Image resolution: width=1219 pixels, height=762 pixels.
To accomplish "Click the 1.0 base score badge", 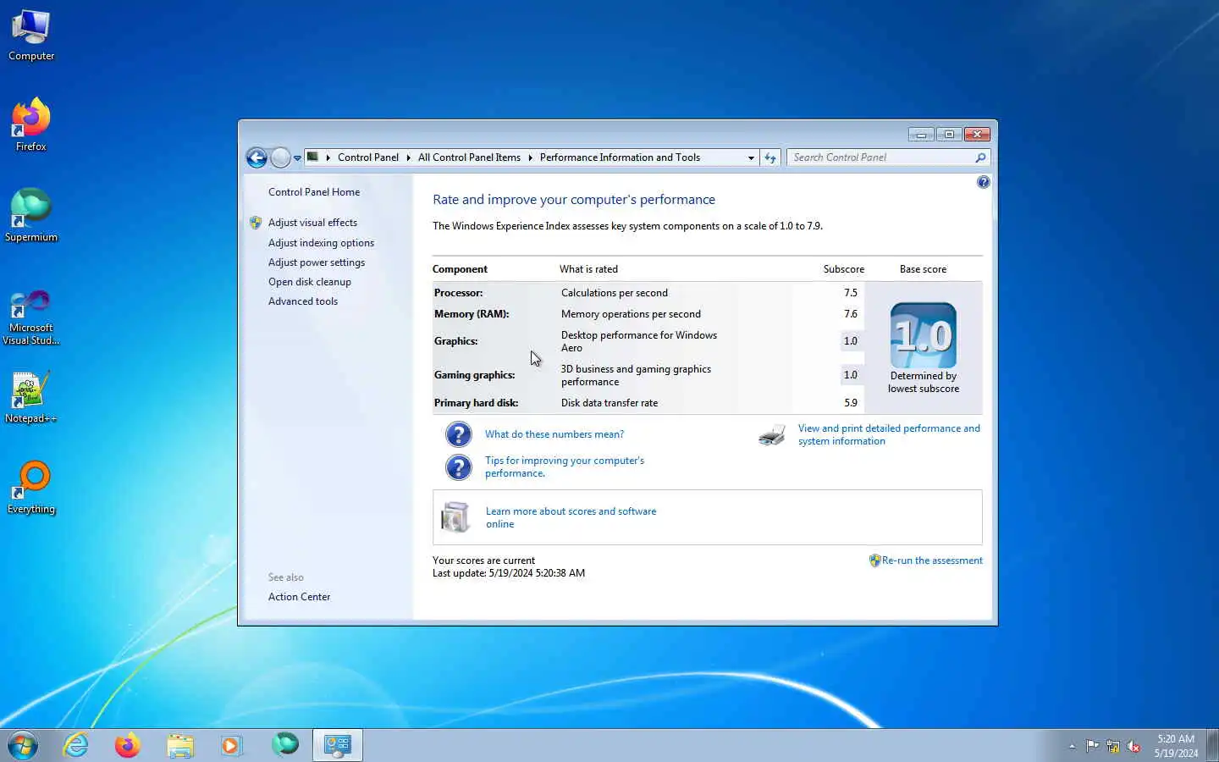I will [x=924, y=335].
